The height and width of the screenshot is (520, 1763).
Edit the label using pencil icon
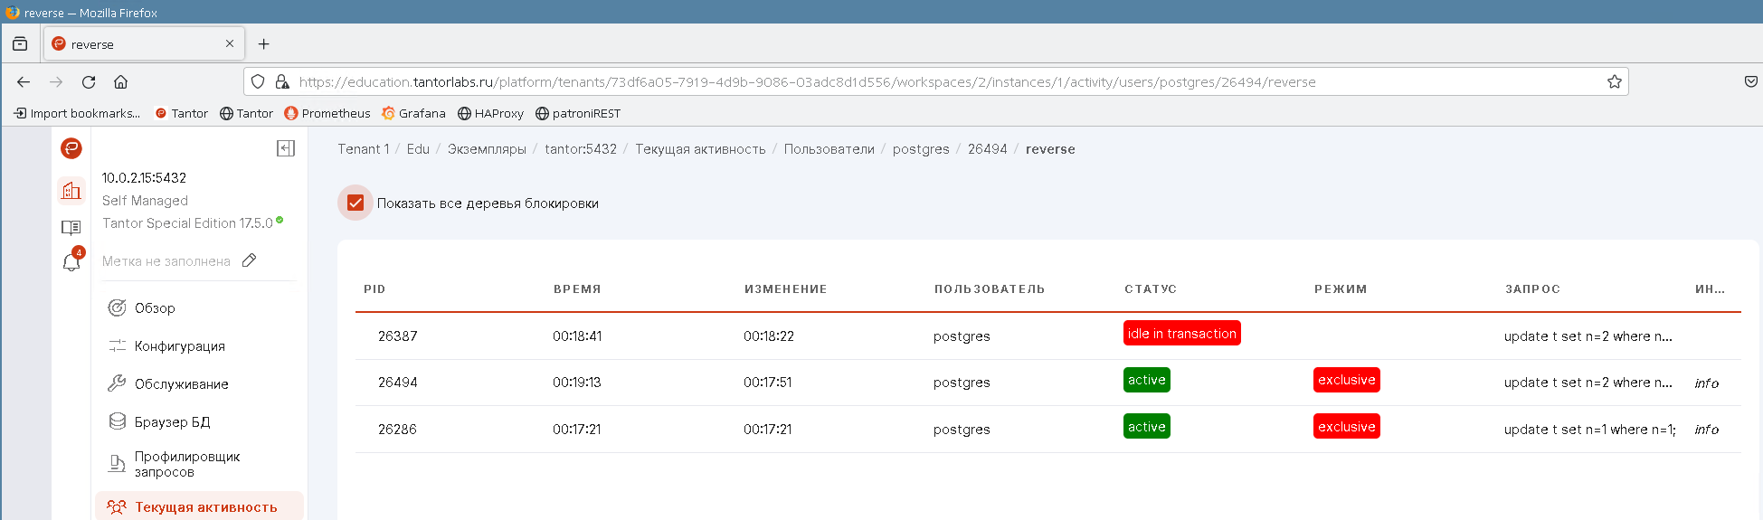tap(250, 260)
